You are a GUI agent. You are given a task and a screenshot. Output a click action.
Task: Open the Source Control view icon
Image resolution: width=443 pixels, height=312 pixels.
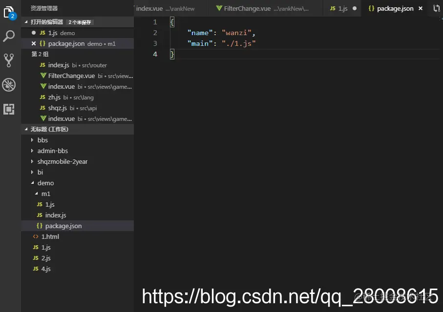pyautogui.click(x=9, y=60)
